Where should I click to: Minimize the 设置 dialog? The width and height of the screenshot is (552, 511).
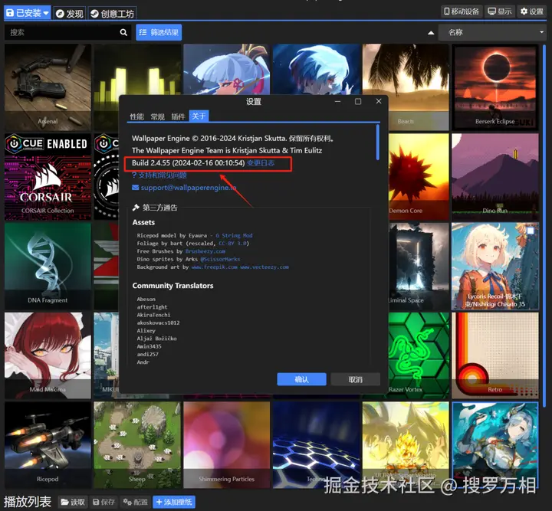[337, 102]
